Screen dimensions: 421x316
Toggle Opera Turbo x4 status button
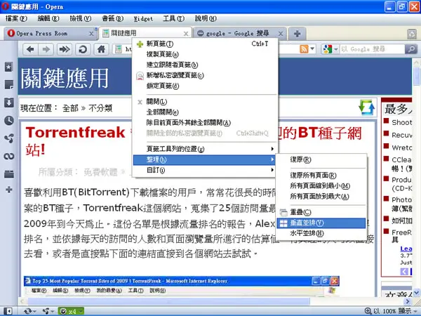(71, 311)
